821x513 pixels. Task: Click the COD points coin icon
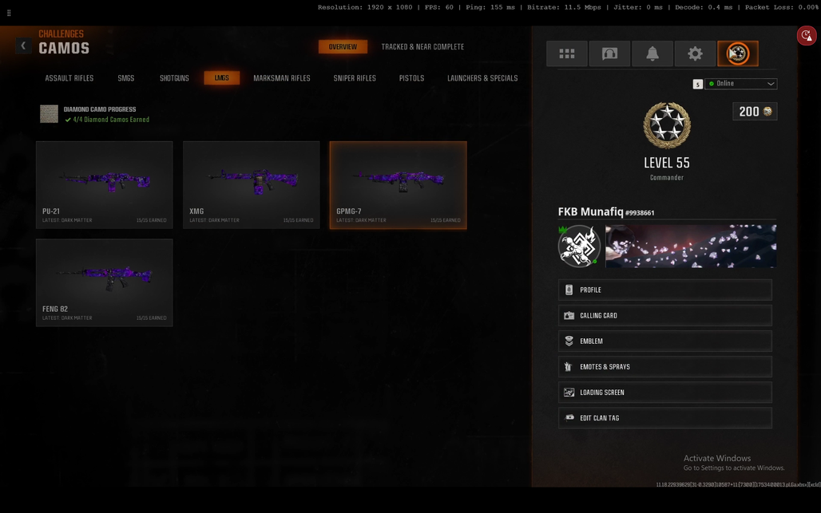tap(767, 112)
